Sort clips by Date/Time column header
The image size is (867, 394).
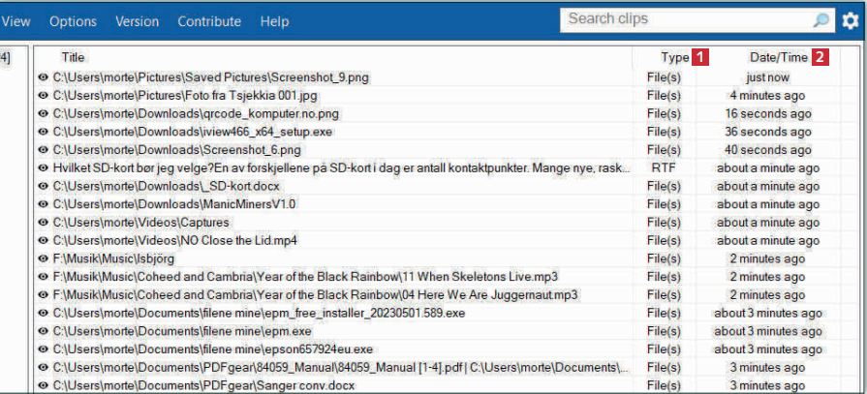coord(778,57)
